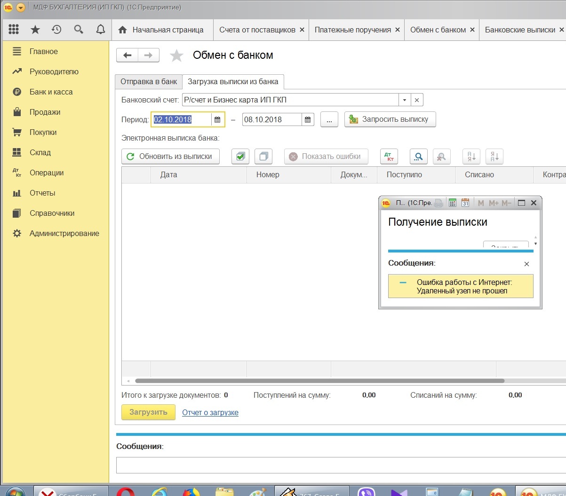Expand the Банковский счет dropdown list
This screenshot has width=566, height=496.
pyautogui.click(x=405, y=100)
